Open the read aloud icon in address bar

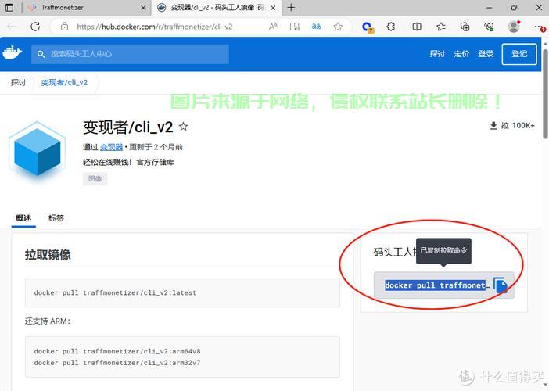(273, 26)
